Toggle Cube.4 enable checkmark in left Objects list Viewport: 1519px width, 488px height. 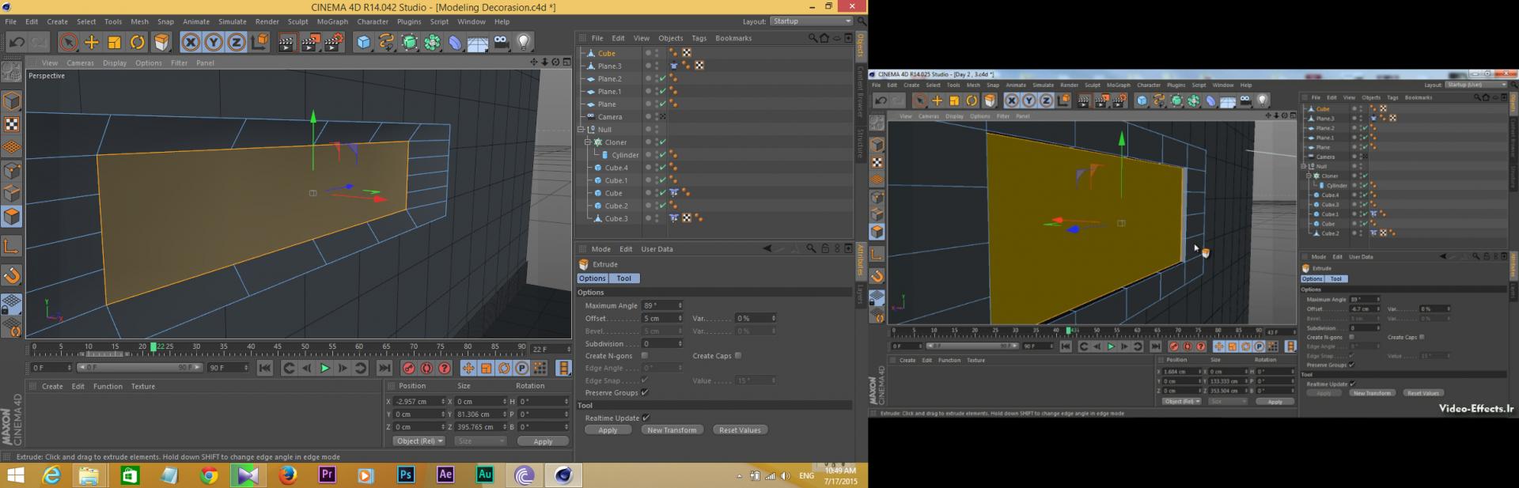(x=662, y=168)
